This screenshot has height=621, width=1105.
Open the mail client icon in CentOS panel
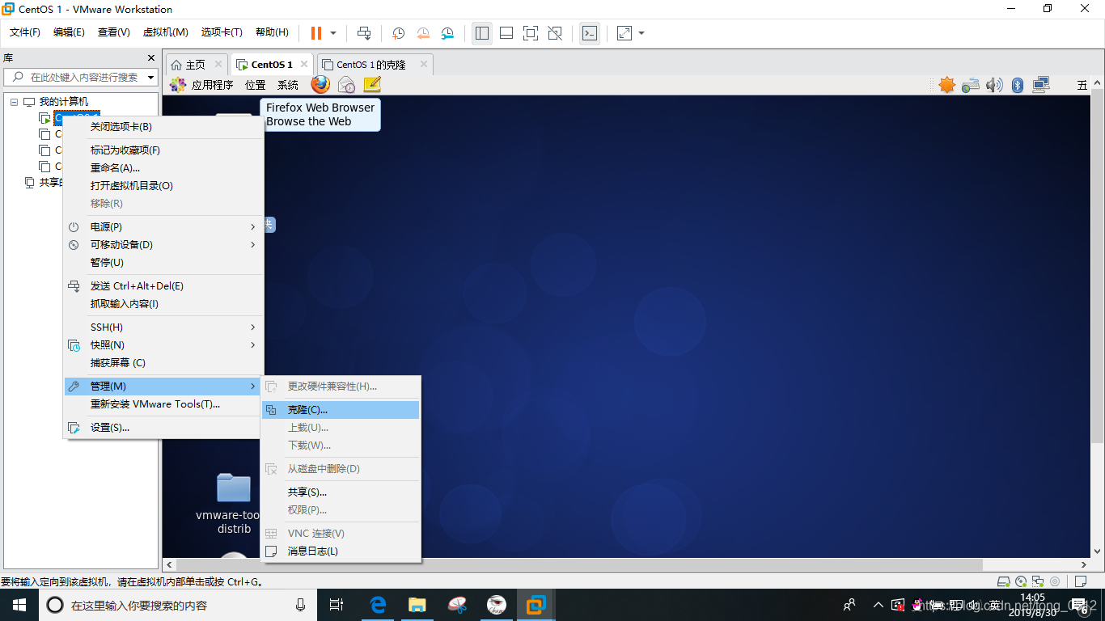pos(346,84)
